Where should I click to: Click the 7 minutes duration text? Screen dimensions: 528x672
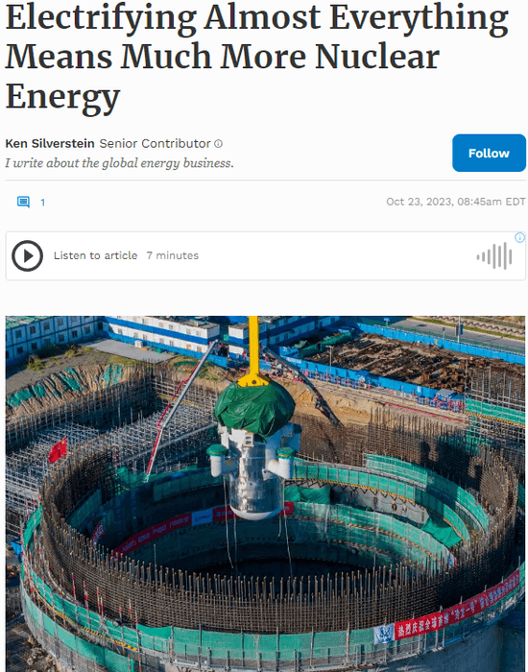coord(173,255)
